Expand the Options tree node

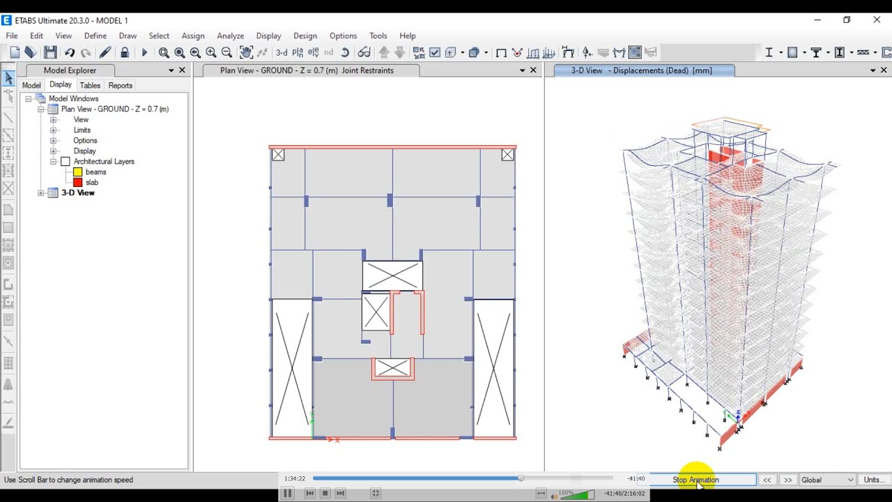54,141
